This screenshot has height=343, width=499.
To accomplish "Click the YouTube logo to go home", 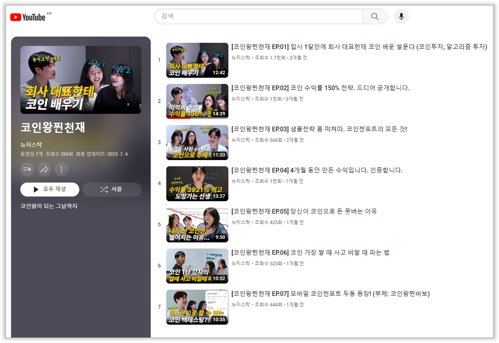I will point(28,17).
